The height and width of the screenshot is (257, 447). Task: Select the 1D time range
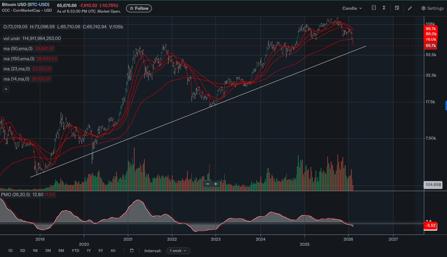tap(10, 251)
